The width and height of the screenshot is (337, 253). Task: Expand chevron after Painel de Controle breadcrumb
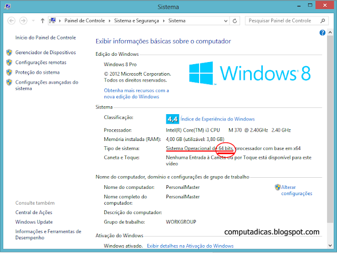click(110, 21)
